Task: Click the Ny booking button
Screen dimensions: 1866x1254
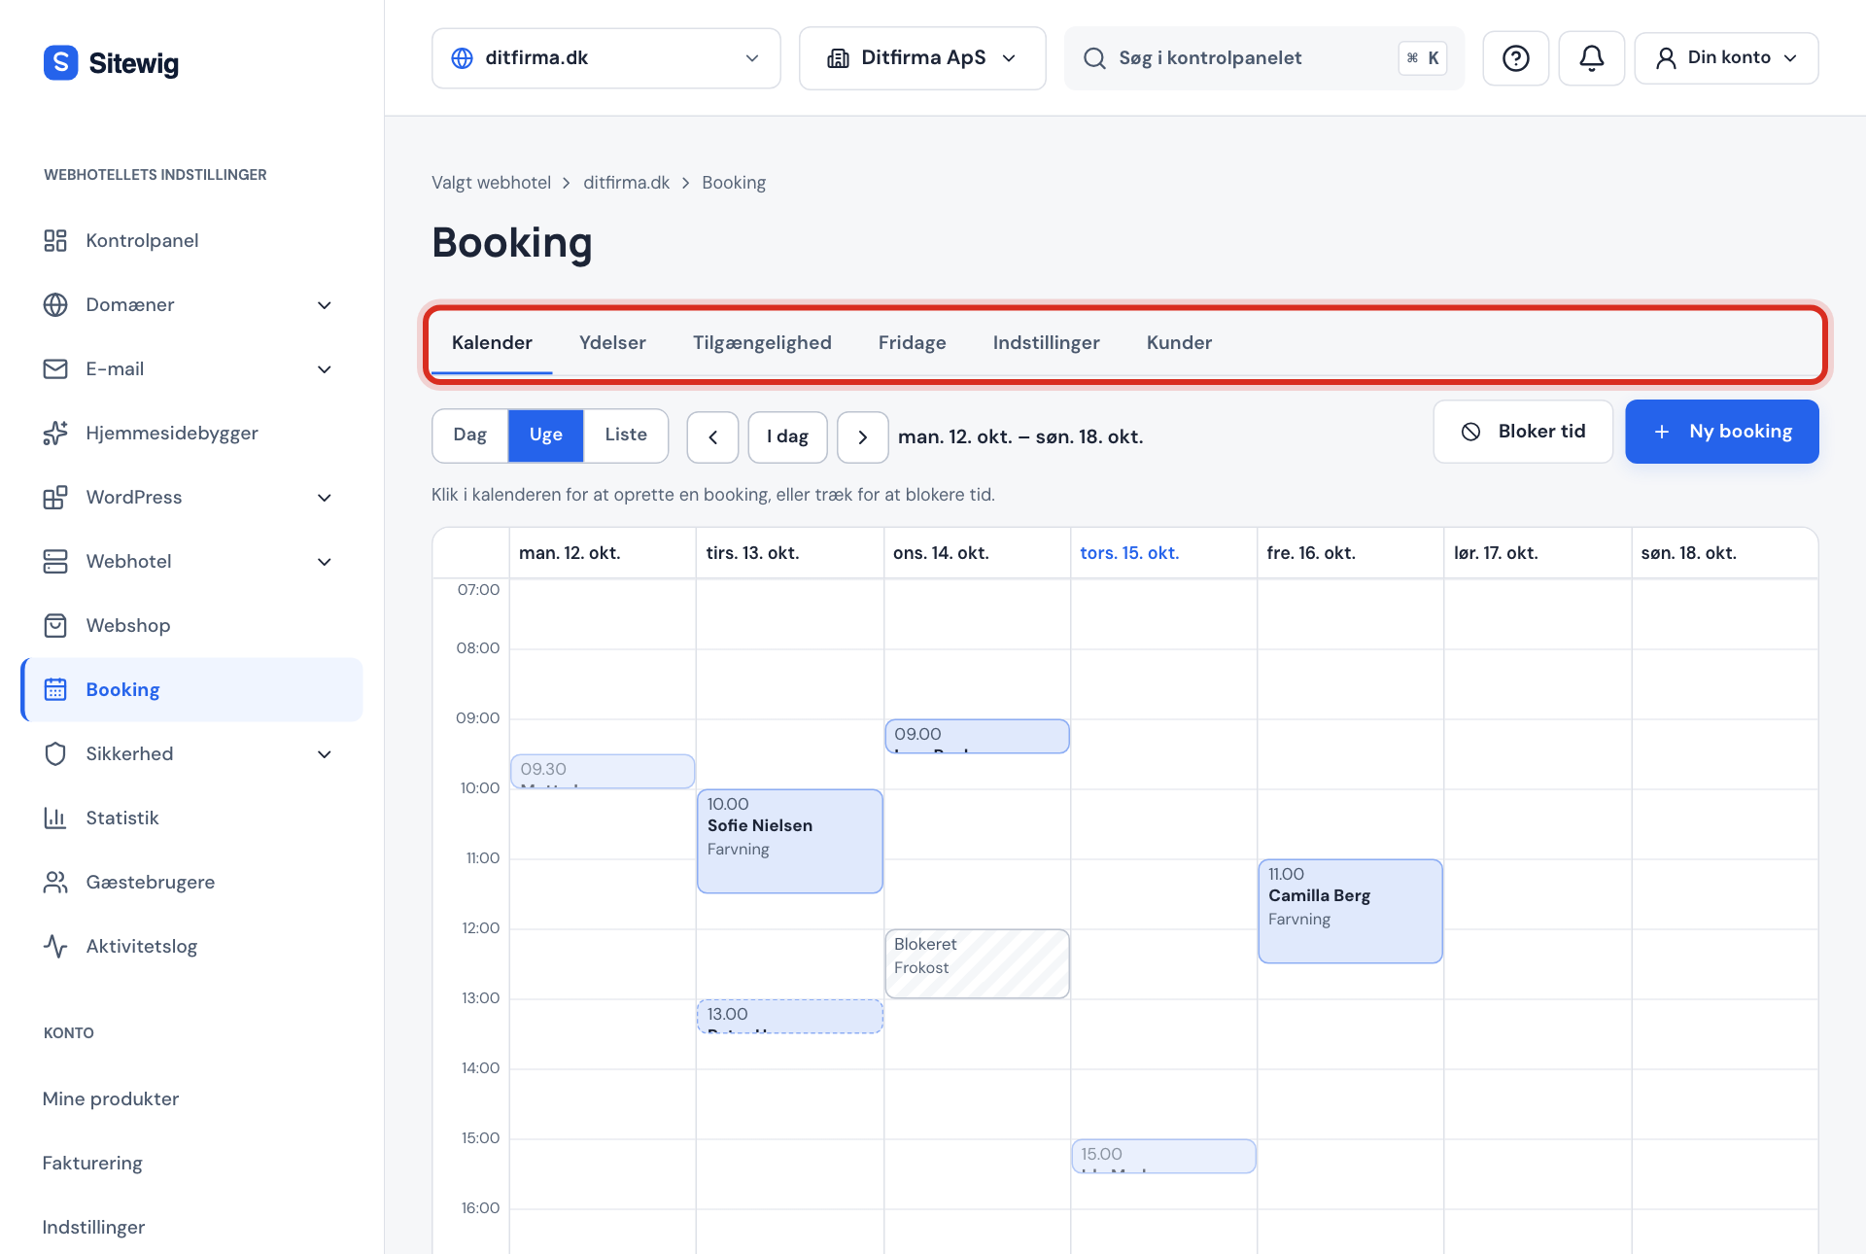Action: click(1721, 432)
